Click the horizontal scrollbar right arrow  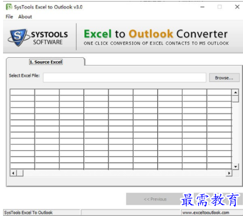pos(229,173)
